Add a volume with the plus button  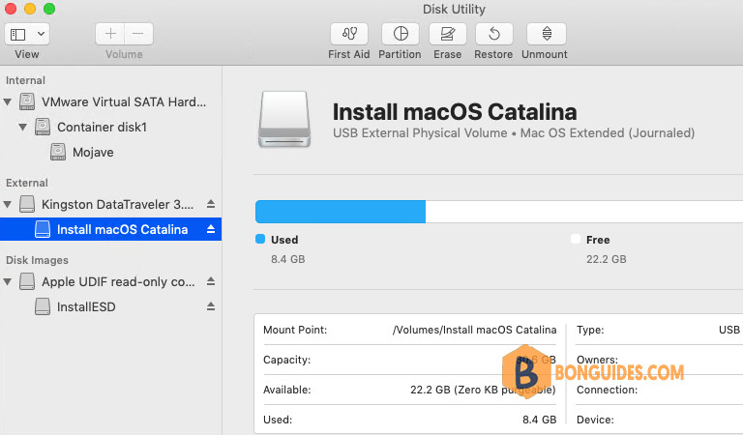(110, 34)
